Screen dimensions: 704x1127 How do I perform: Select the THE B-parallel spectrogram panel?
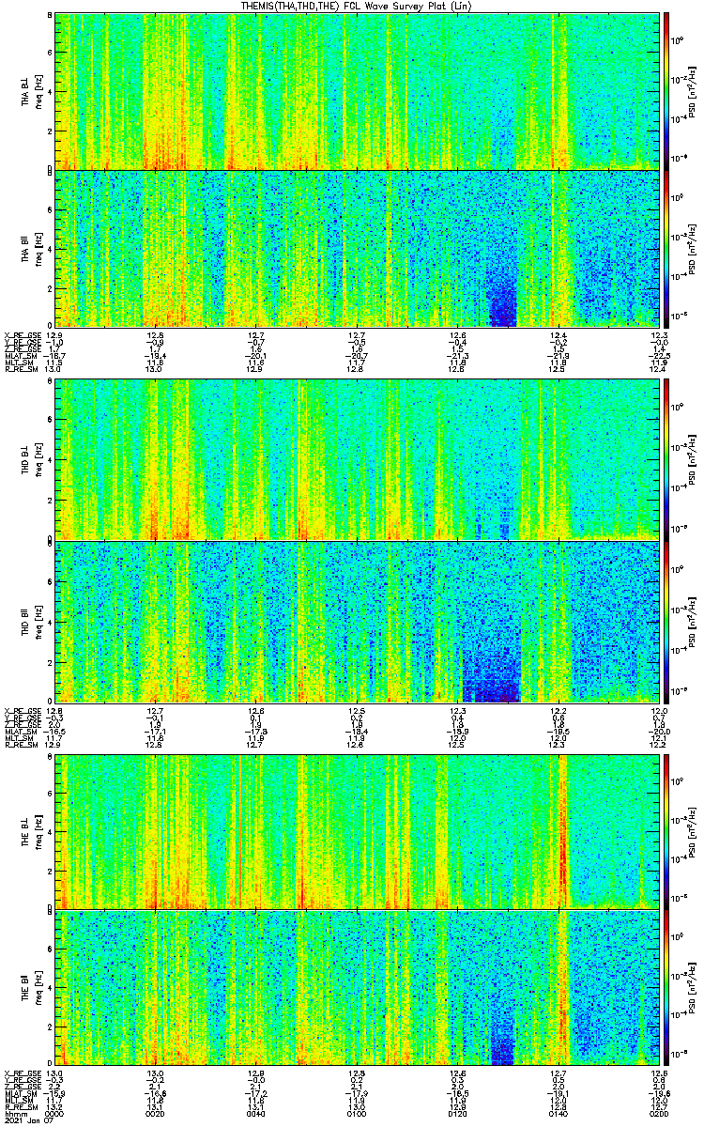click(356, 987)
